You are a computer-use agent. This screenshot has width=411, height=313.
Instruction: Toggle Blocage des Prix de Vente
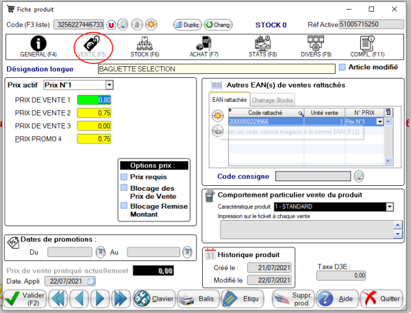tap(124, 188)
